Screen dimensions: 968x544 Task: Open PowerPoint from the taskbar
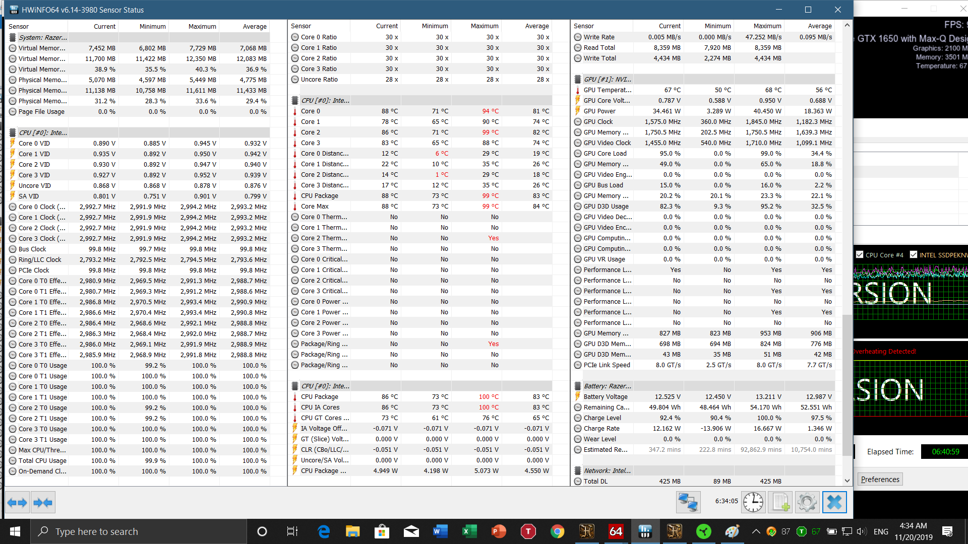499,531
